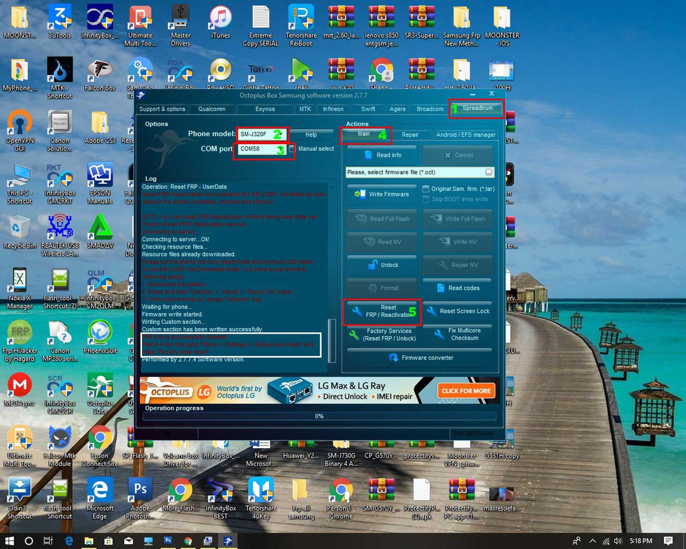This screenshot has height=549, width=686.
Task: Open the iTunes desktop shortcut
Action: (220, 22)
